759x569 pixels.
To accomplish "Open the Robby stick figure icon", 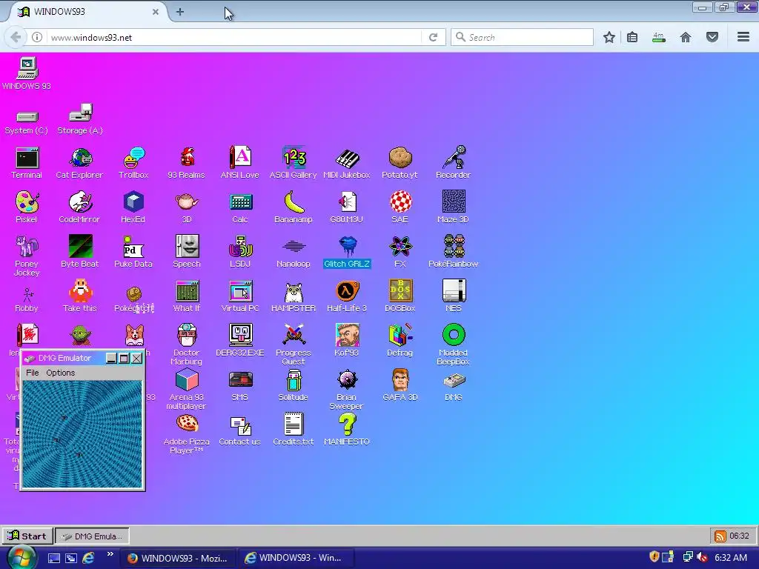I will 27,300.
